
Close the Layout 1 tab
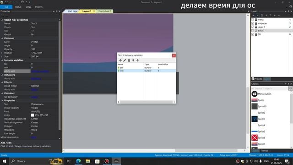point(94,11)
